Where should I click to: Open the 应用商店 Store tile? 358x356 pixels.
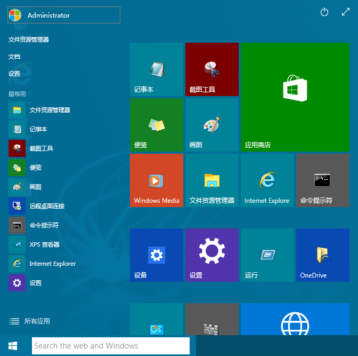point(295,97)
